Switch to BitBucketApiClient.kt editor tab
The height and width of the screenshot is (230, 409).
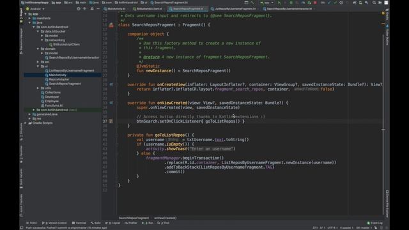click(x=149, y=8)
